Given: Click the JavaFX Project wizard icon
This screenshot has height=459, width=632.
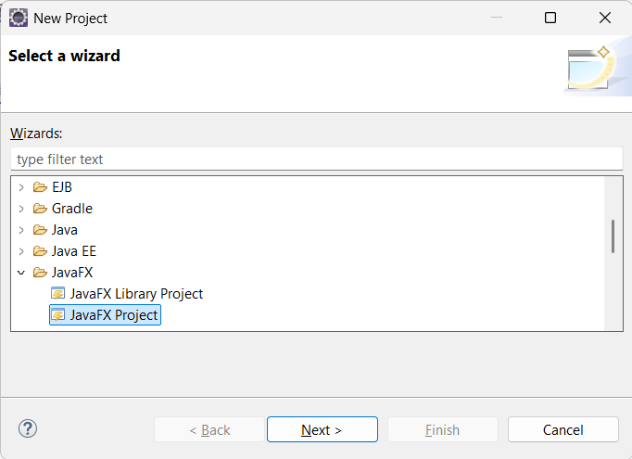Looking at the screenshot, I should click(x=58, y=315).
